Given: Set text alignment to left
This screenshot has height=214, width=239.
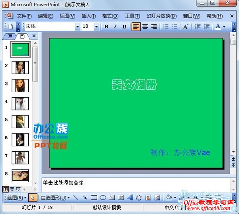Looking at the screenshot, I should (136, 27).
